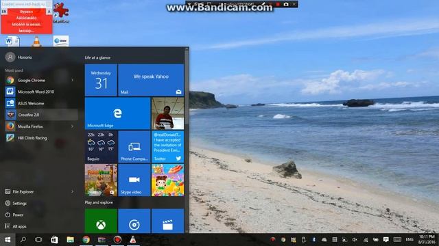Open taskbar Search icon

click(x=23, y=240)
